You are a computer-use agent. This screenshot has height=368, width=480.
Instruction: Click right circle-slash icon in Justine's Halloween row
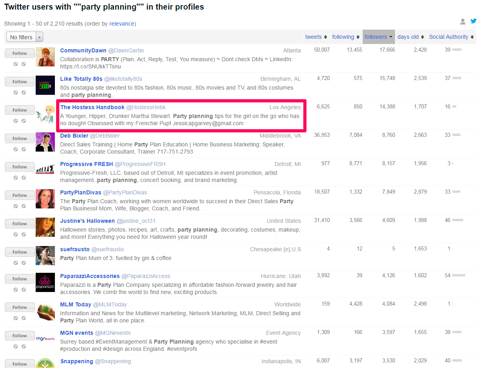pyautogui.click(x=24, y=234)
